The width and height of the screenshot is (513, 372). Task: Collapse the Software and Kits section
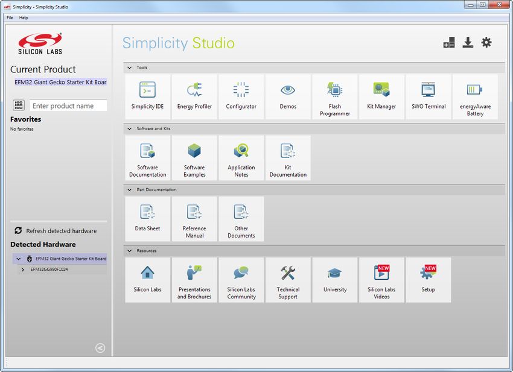pos(130,129)
